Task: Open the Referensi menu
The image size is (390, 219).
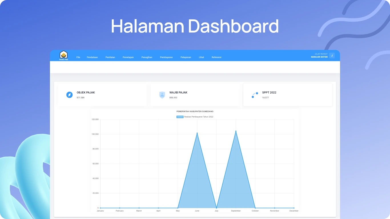Action: pyautogui.click(x=216, y=57)
